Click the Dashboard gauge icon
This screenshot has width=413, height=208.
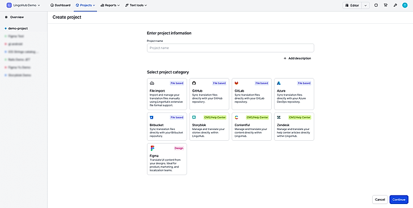pyautogui.click(x=52, y=5)
